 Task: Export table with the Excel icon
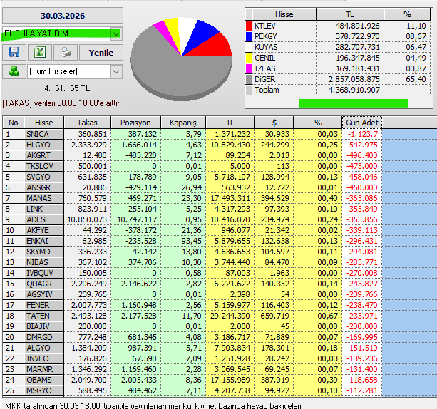tap(40, 53)
